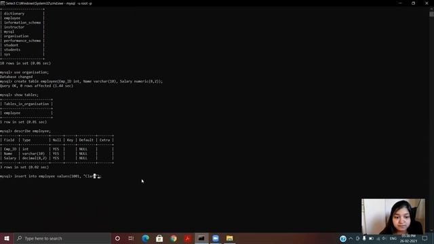434x244 pixels.
Task: Click the 'Extra' column header
Action: (x=104, y=140)
